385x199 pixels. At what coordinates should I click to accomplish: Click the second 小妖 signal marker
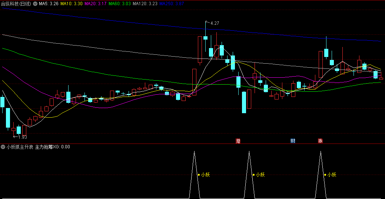pos(259,175)
